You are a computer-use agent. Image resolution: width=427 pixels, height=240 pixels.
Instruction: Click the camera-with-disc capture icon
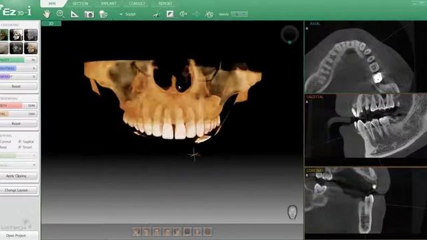103,14
